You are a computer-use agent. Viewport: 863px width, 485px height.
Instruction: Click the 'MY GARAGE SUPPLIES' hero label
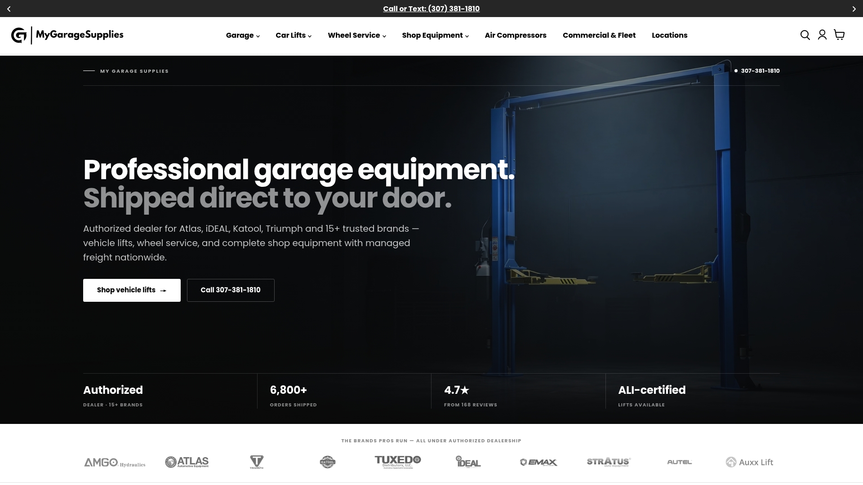[134, 71]
